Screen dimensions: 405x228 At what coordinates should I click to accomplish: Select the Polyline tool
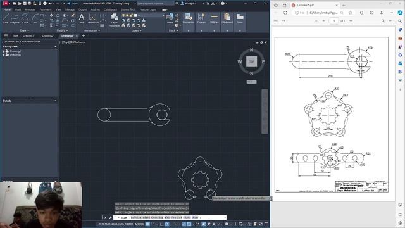coord(15,18)
